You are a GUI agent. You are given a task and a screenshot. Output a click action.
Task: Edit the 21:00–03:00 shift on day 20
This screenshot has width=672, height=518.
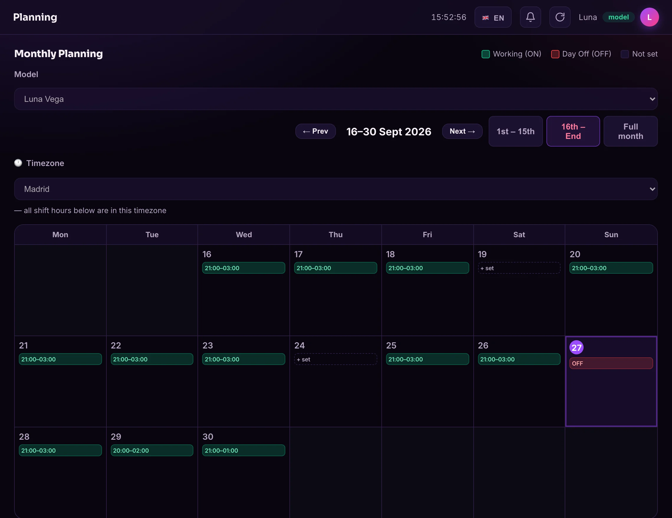click(611, 268)
